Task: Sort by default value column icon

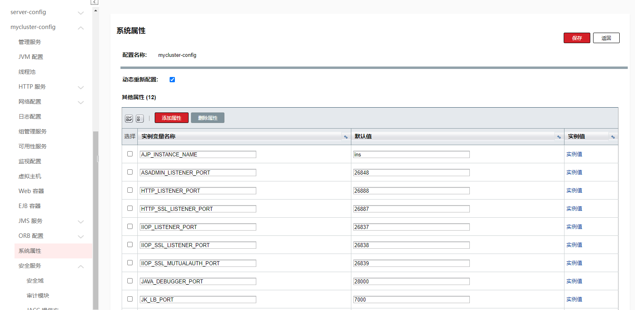Action: pyautogui.click(x=558, y=137)
